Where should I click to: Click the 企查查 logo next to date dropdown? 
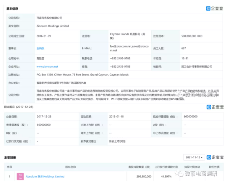[215, 157]
